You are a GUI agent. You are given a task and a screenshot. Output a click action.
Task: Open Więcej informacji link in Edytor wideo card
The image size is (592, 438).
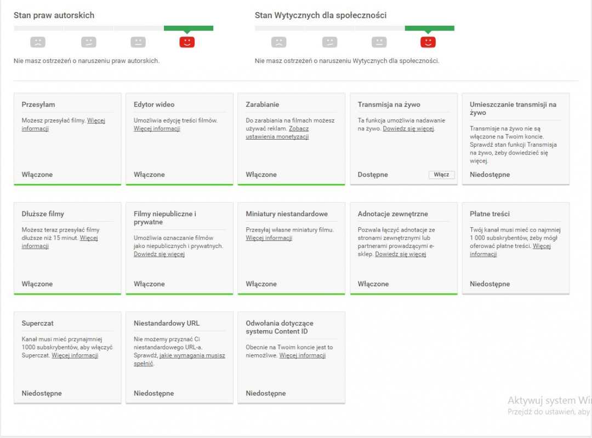(157, 129)
